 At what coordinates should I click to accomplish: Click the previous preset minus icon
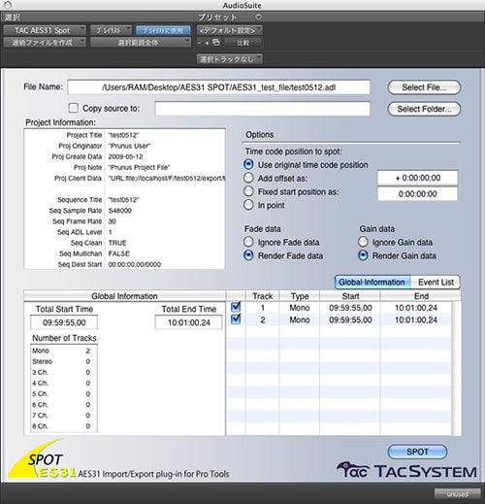click(x=200, y=43)
